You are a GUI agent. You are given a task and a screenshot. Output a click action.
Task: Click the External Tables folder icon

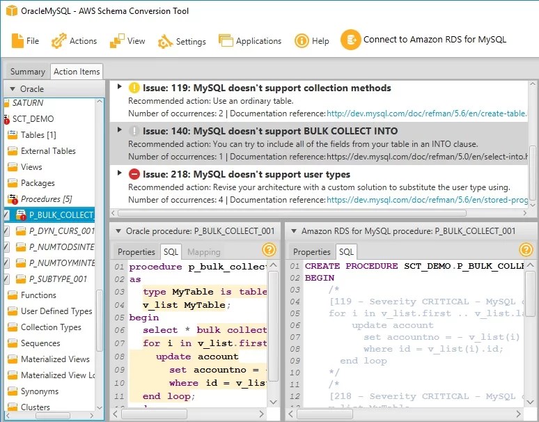click(13, 151)
